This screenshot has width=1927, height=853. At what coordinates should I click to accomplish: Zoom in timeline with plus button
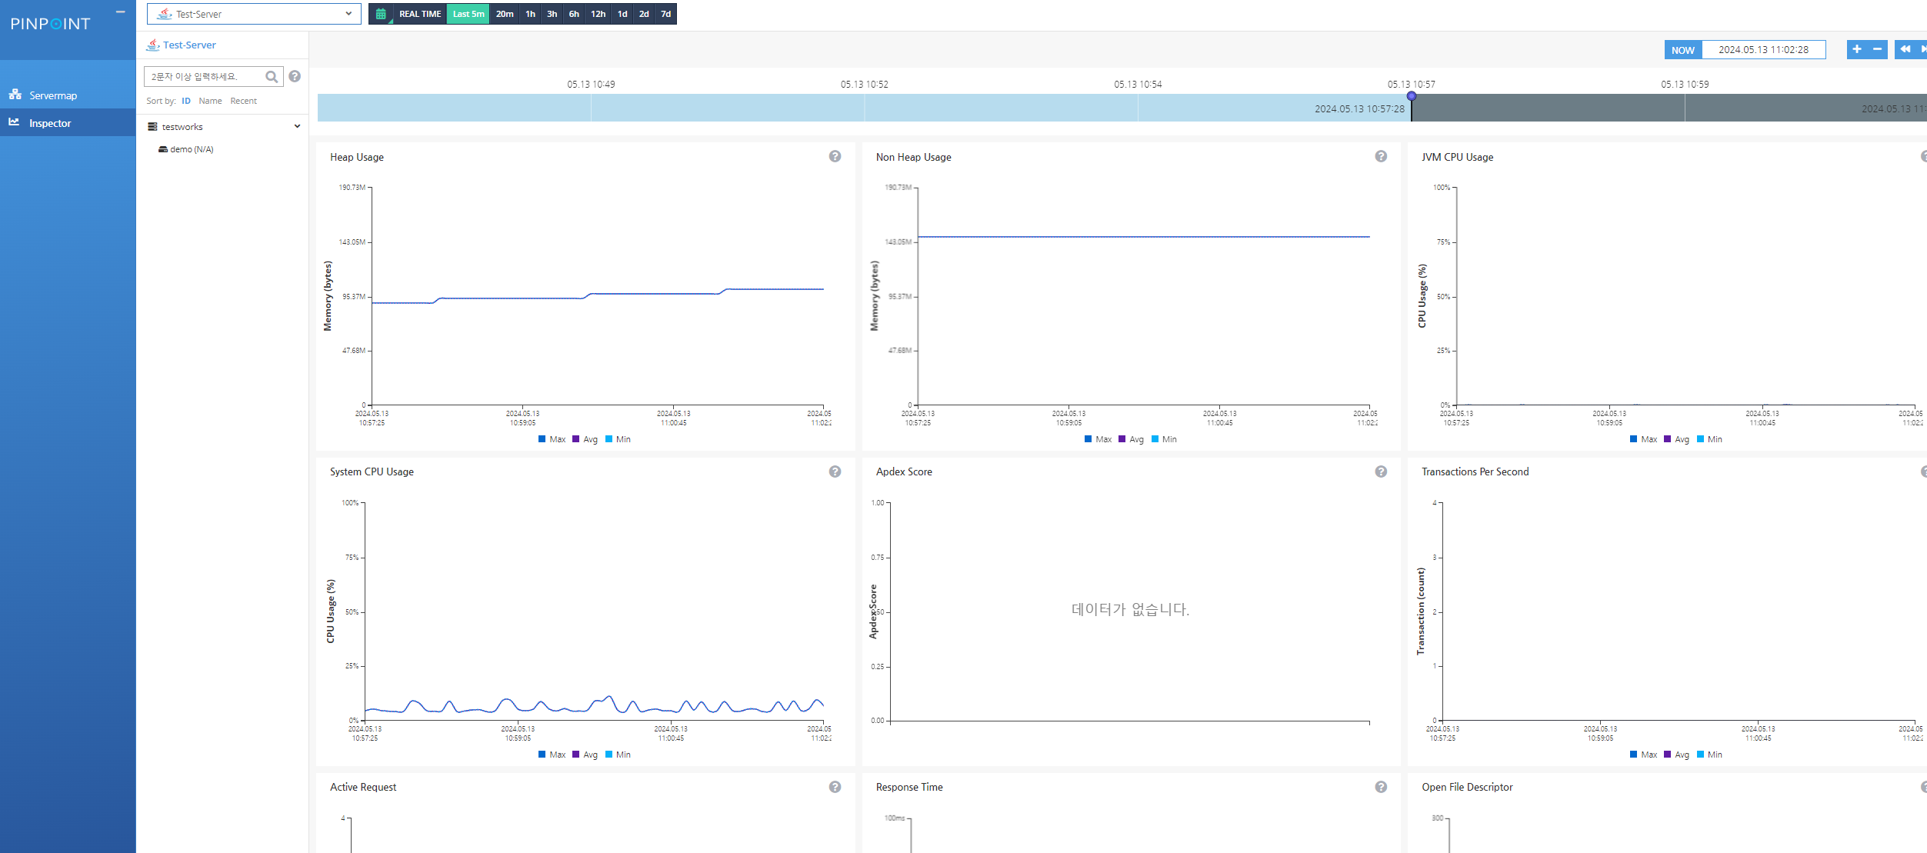coord(1857,49)
